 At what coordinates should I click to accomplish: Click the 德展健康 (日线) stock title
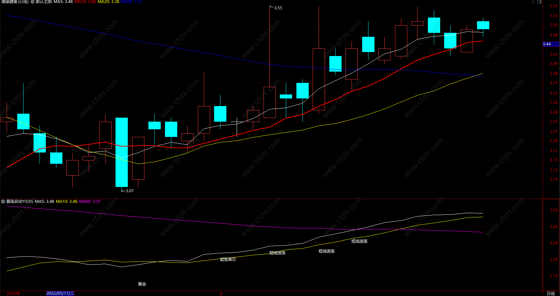pos(15,2)
